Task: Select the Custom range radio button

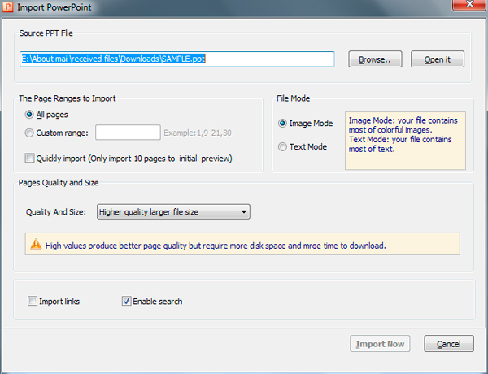Action: pyautogui.click(x=29, y=133)
